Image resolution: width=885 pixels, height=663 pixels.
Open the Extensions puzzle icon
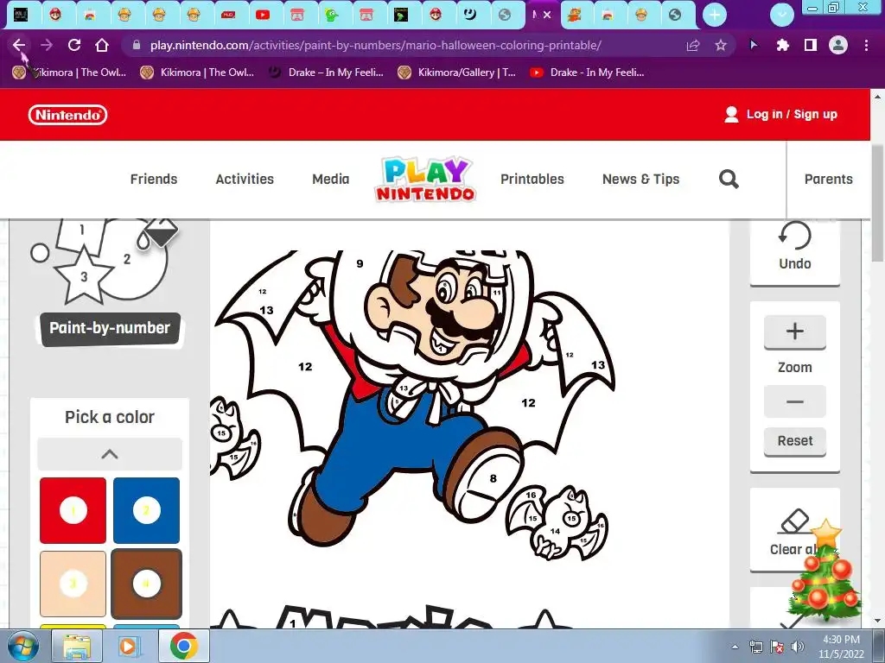coord(782,45)
